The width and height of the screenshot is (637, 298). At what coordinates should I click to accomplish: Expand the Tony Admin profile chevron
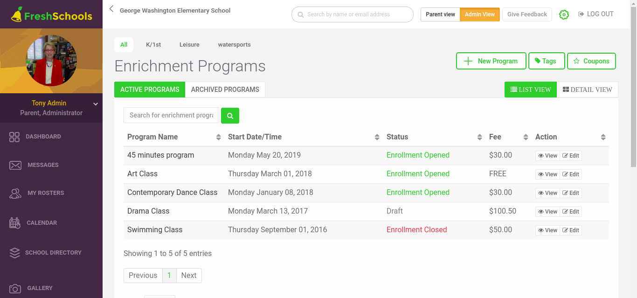[x=96, y=104]
